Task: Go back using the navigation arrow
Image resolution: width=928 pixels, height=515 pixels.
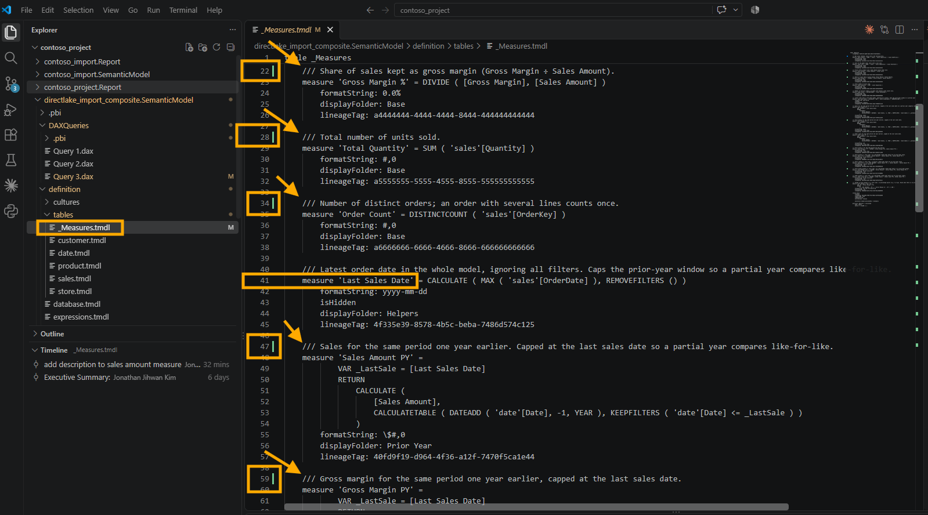Action: click(x=370, y=10)
